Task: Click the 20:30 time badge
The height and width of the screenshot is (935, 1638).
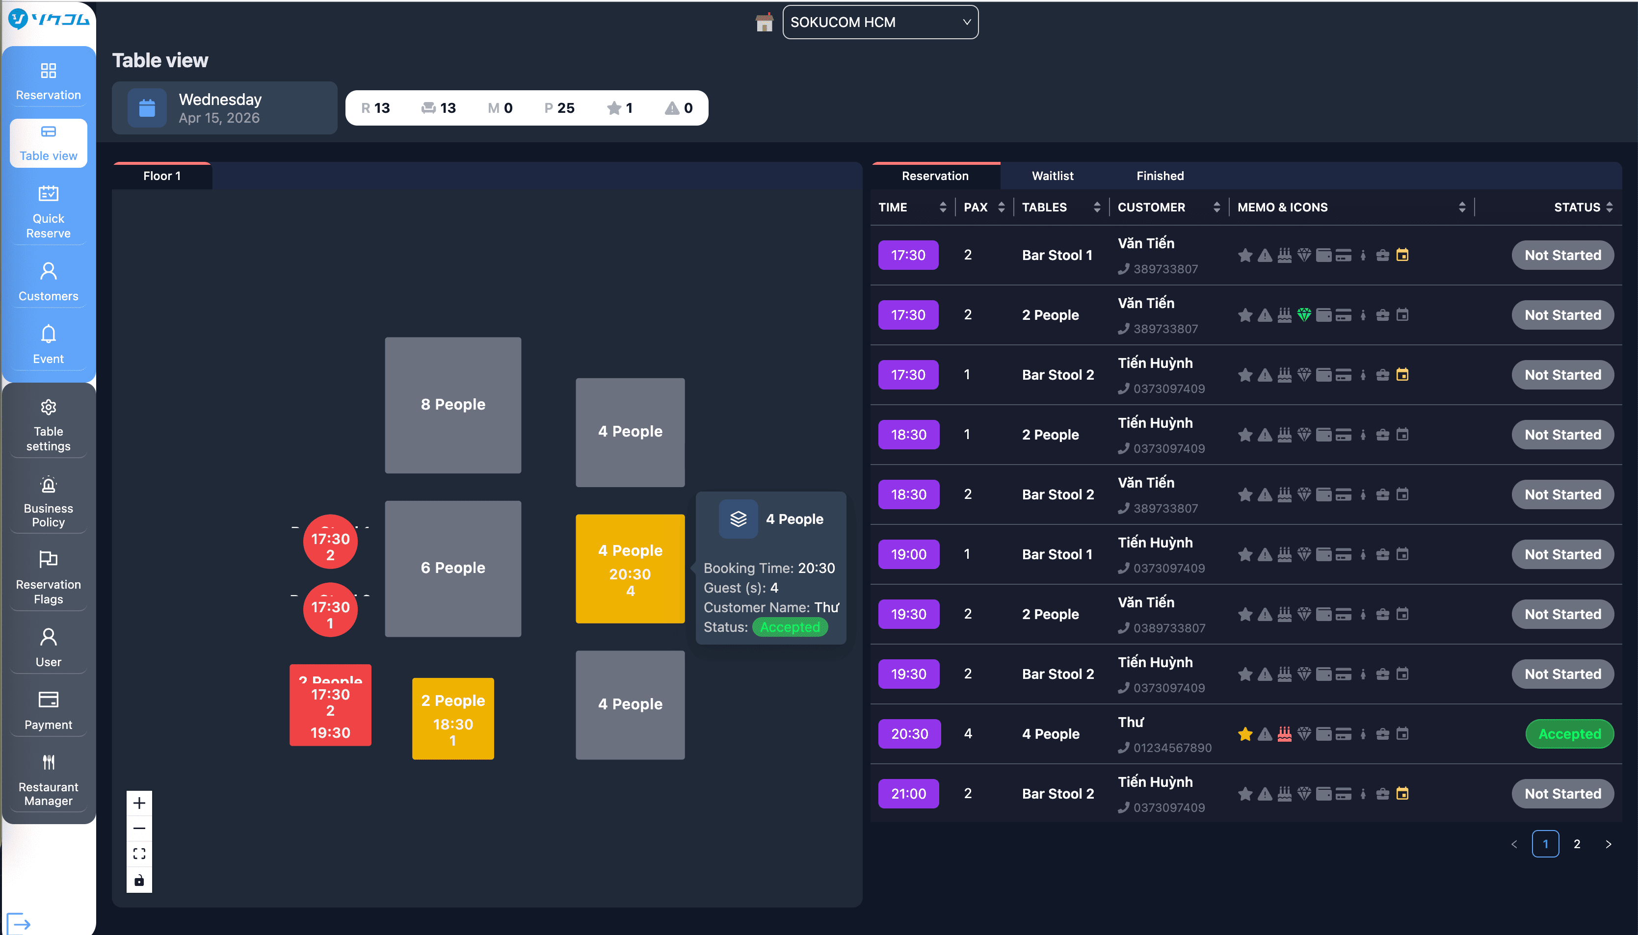Action: tap(909, 734)
